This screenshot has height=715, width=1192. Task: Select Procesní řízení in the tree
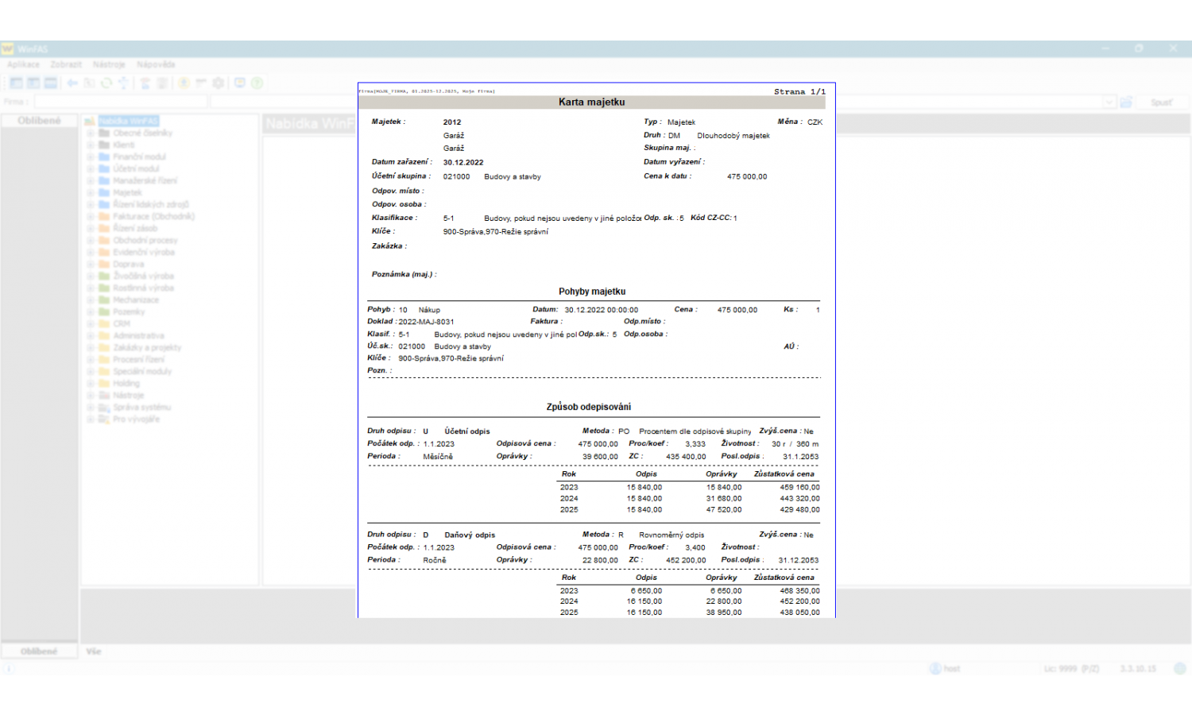[x=139, y=359]
